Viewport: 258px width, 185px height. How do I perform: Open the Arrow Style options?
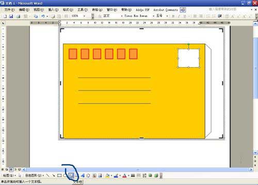144,175
